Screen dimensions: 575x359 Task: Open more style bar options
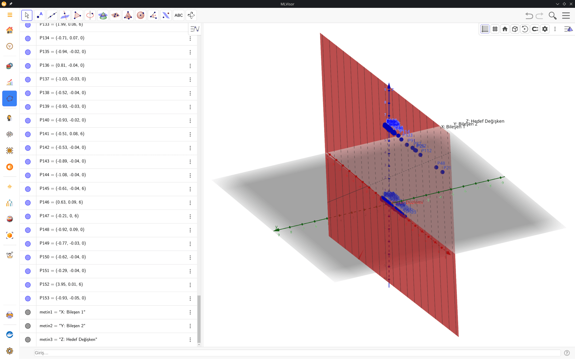[555, 29]
